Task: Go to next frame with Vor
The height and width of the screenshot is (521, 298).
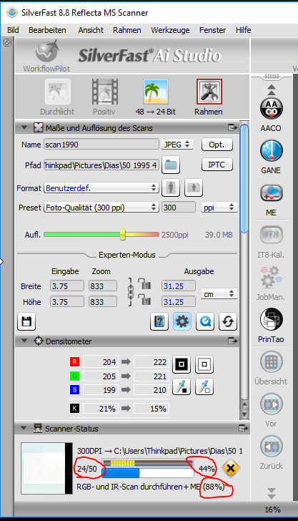Action: [x=271, y=404]
